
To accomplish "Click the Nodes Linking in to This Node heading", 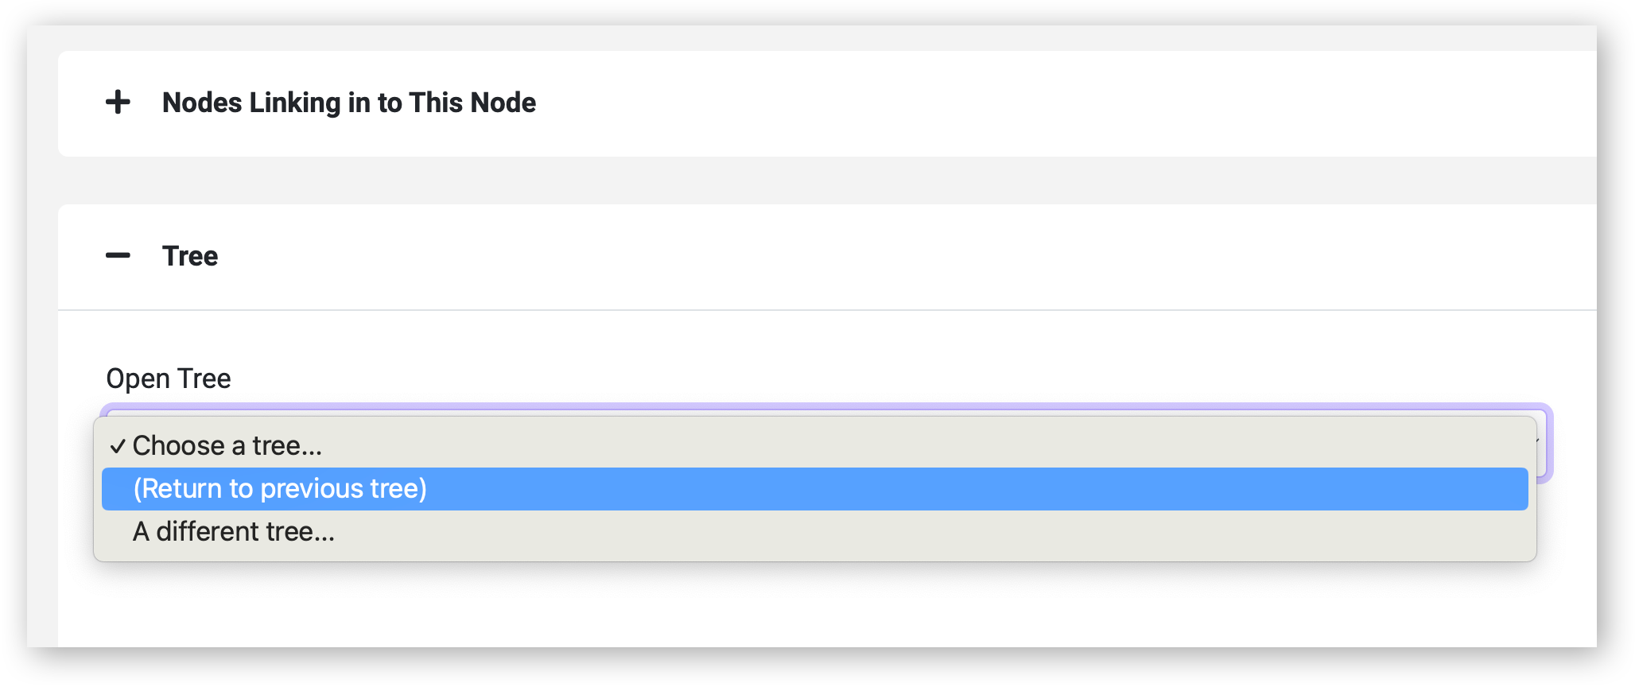I will click(349, 103).
